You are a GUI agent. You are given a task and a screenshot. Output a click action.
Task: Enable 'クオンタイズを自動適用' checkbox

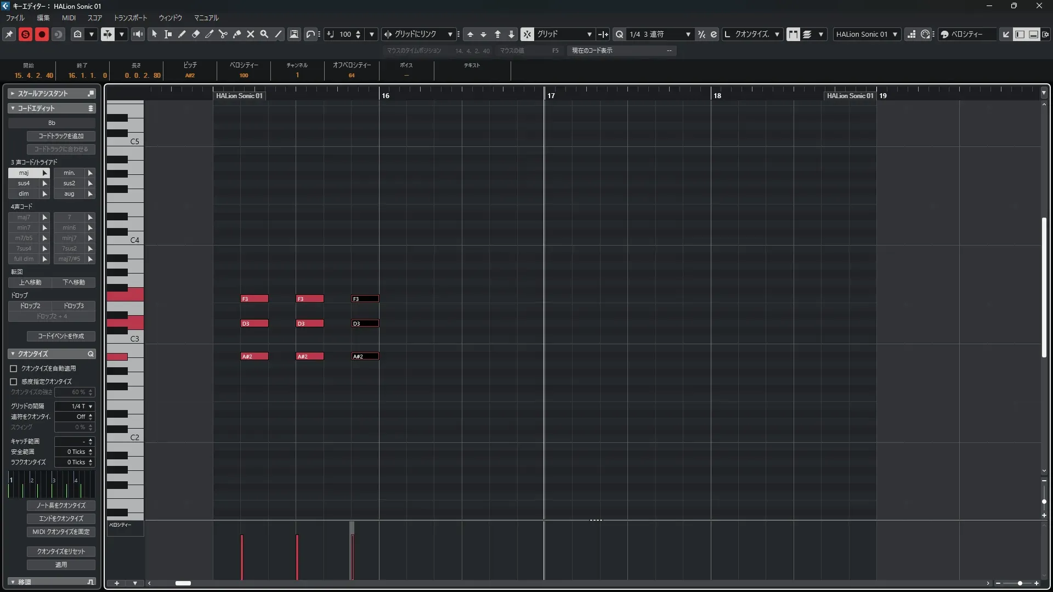[x=14, y=369]
